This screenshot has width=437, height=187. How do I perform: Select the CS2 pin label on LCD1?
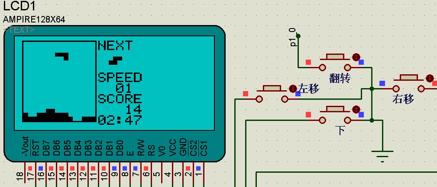click(x=194, y=149)
